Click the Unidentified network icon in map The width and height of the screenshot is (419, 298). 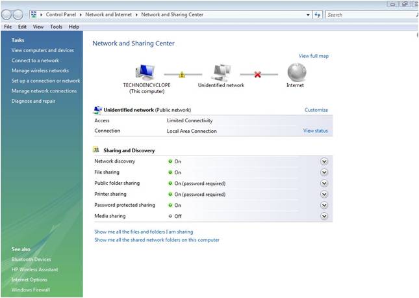point(221,73)
